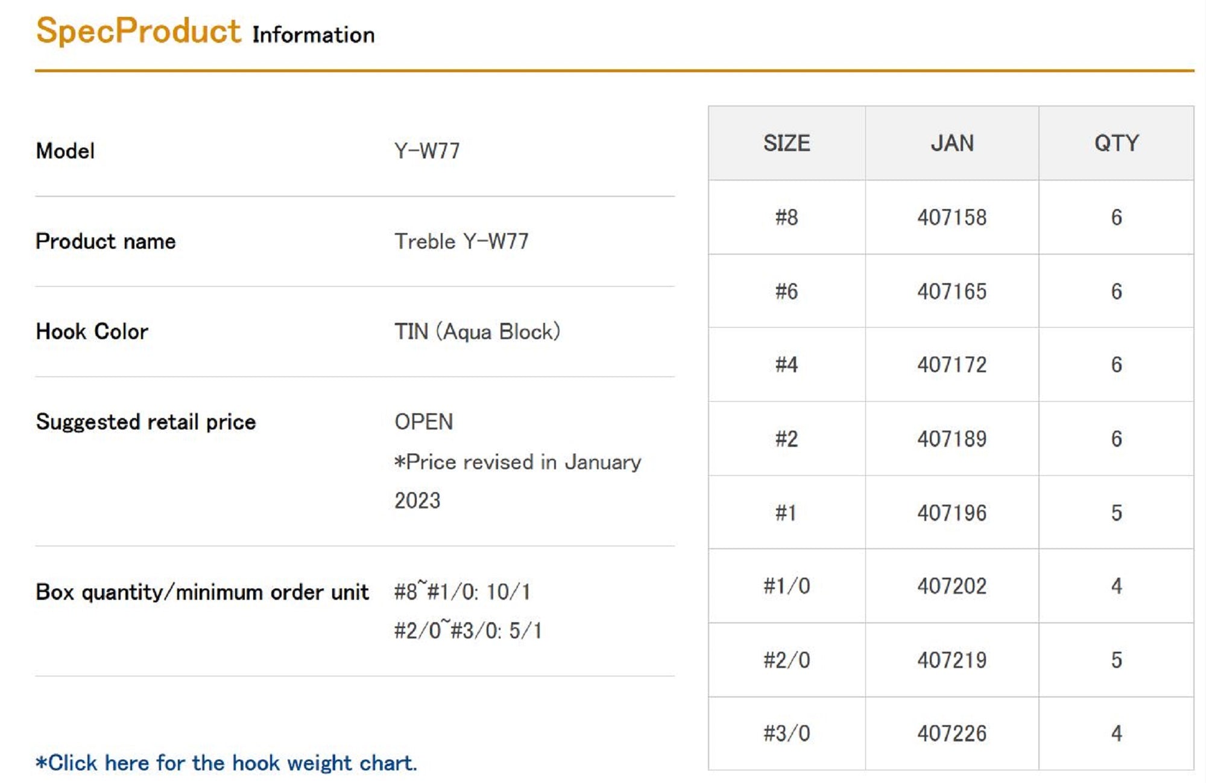This screenshot has width=1206, height=783.
Task: Select JAN code 407202
Action: pyautogui.click(x=952, y=586)
